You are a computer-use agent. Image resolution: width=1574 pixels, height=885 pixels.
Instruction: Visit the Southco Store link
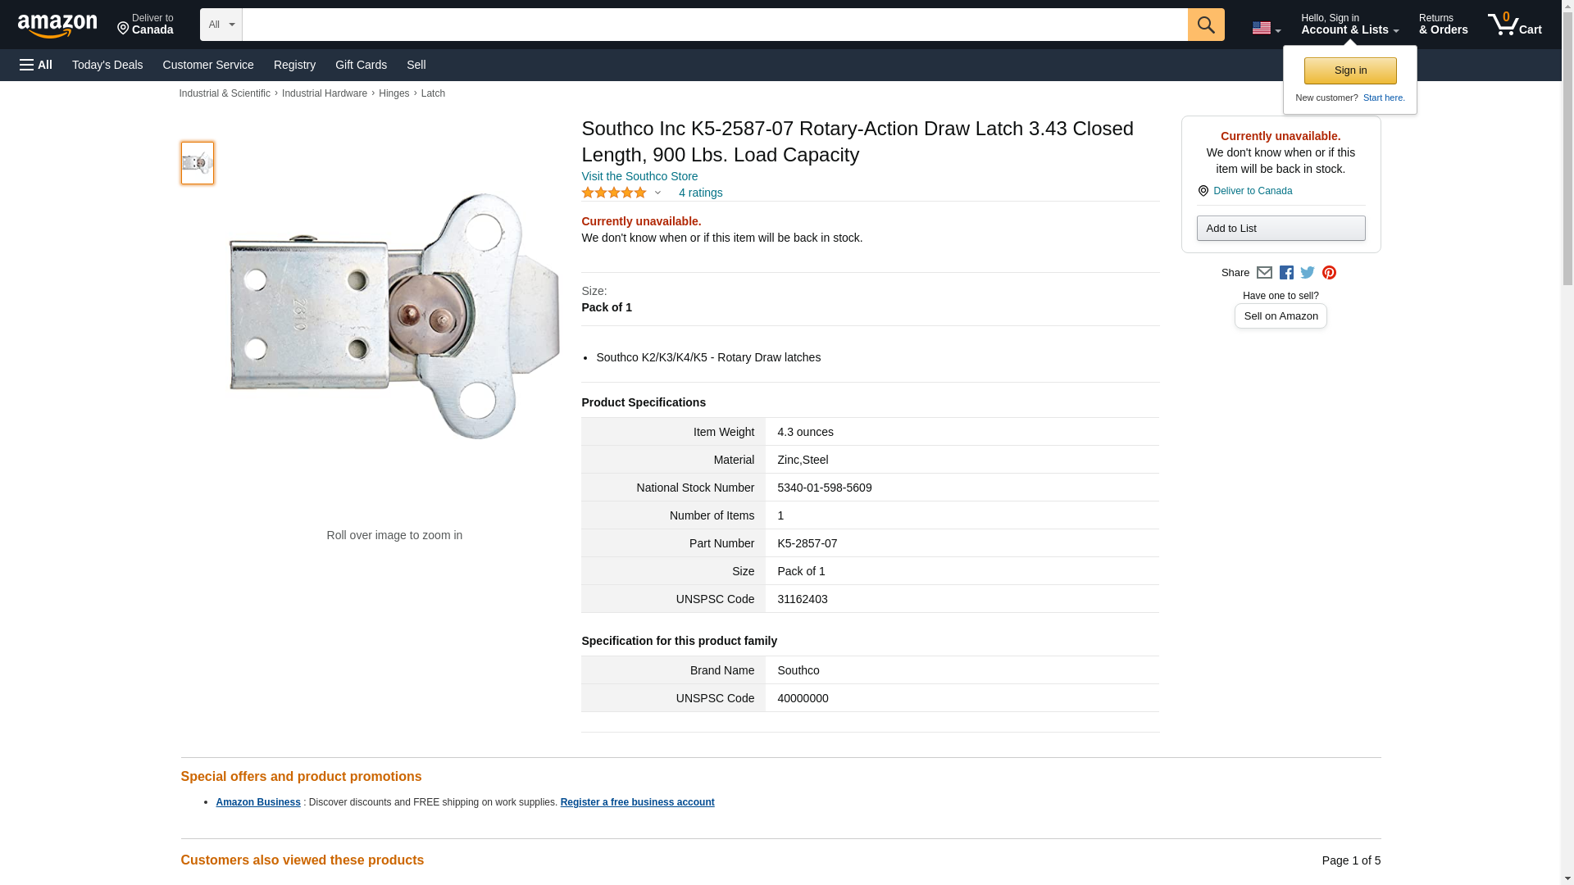[x=639, y=176]
